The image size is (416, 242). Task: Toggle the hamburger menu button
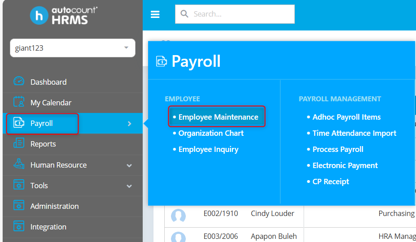[x=155, y=14]
